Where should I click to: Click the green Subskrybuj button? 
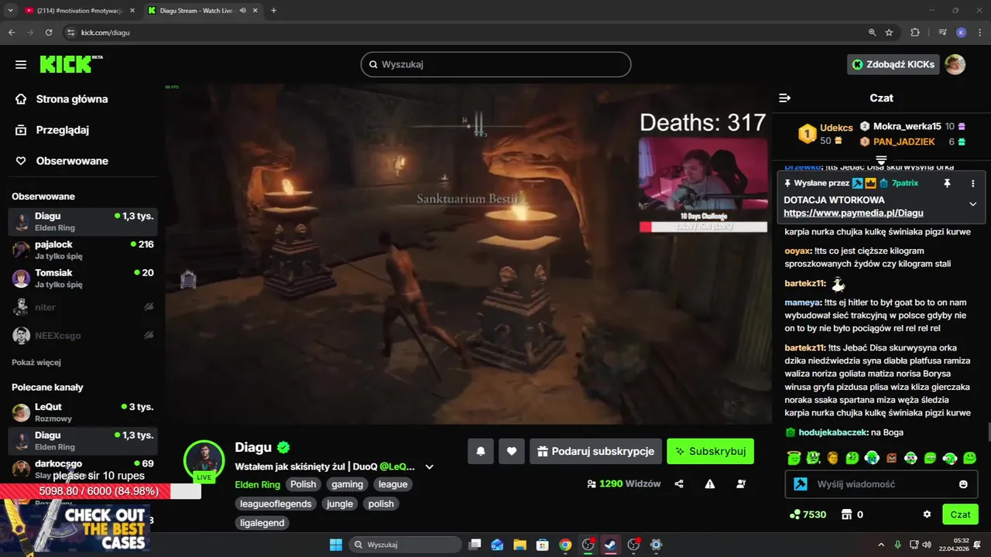click(710, 451)
